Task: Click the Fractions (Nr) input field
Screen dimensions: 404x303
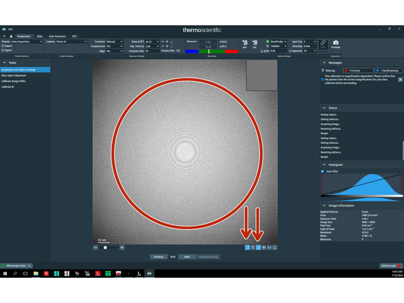Action: [x=152, y=51]
